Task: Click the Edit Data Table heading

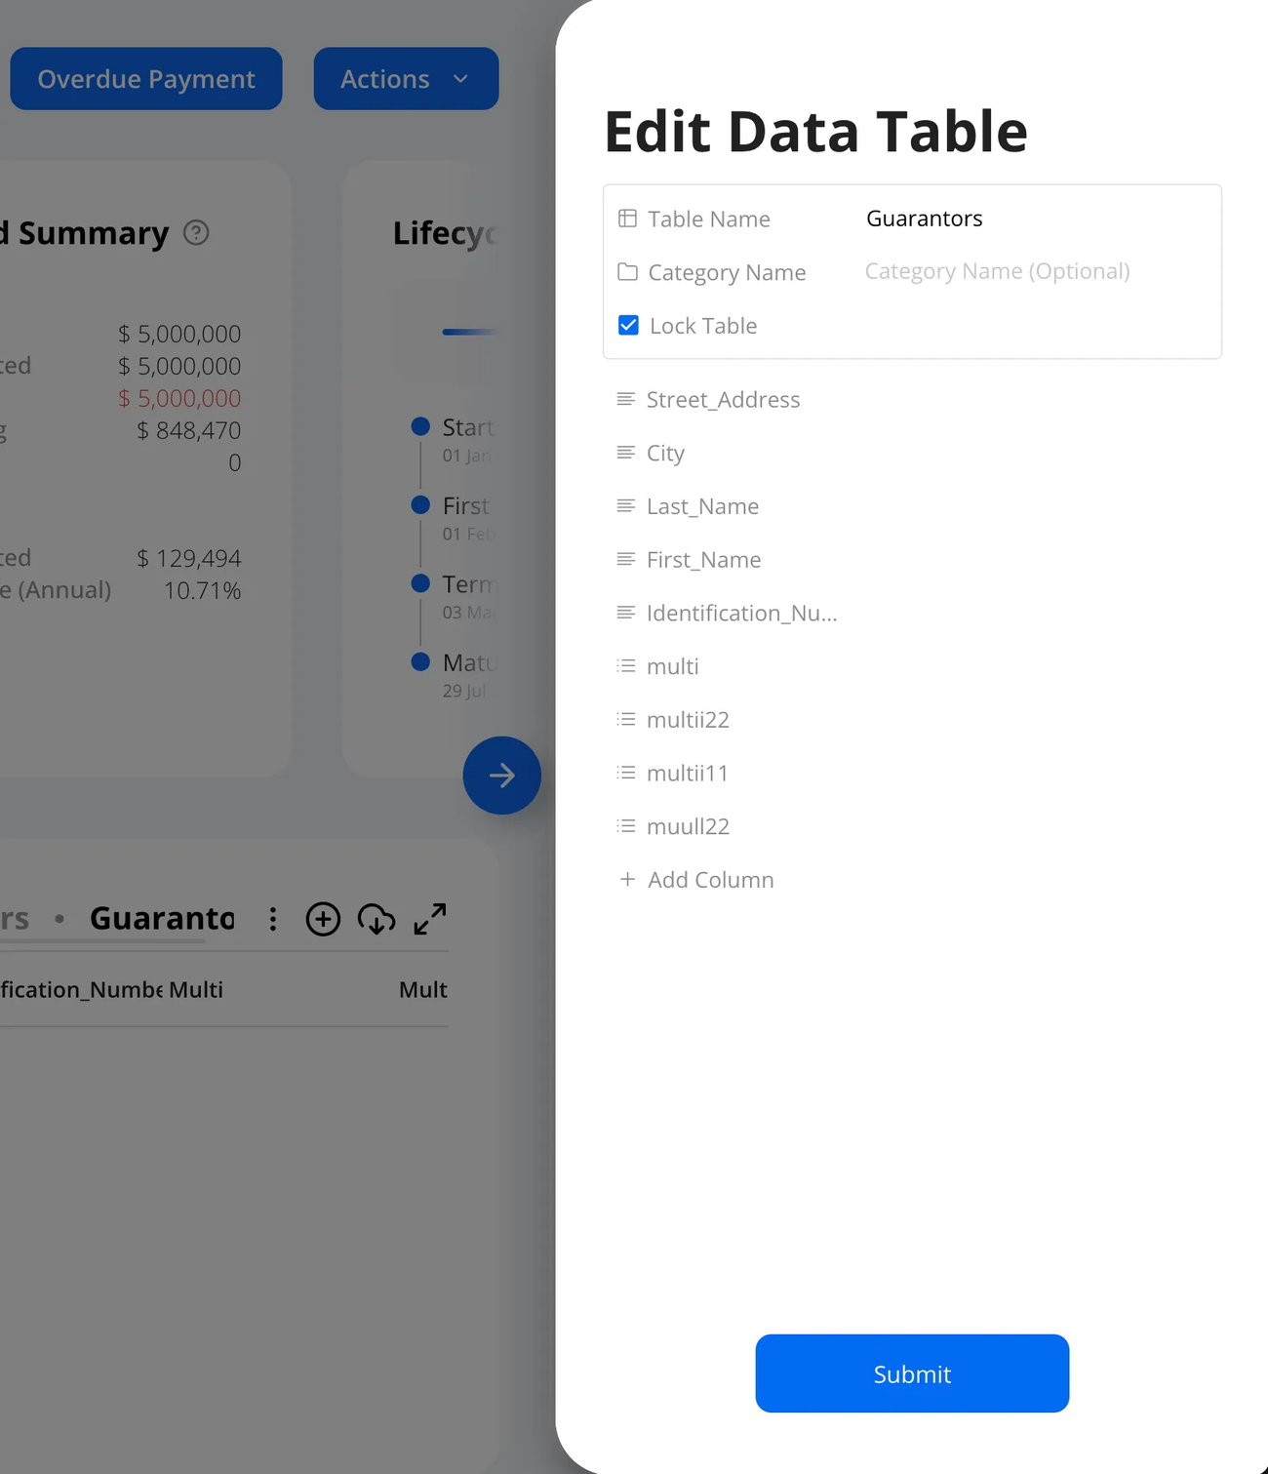Action: pyautogui.click(x=816, y=131)
